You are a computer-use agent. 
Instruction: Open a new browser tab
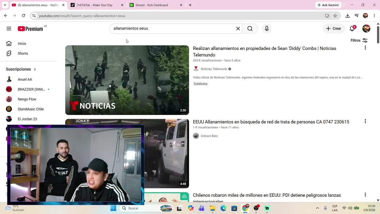point(190,5)
